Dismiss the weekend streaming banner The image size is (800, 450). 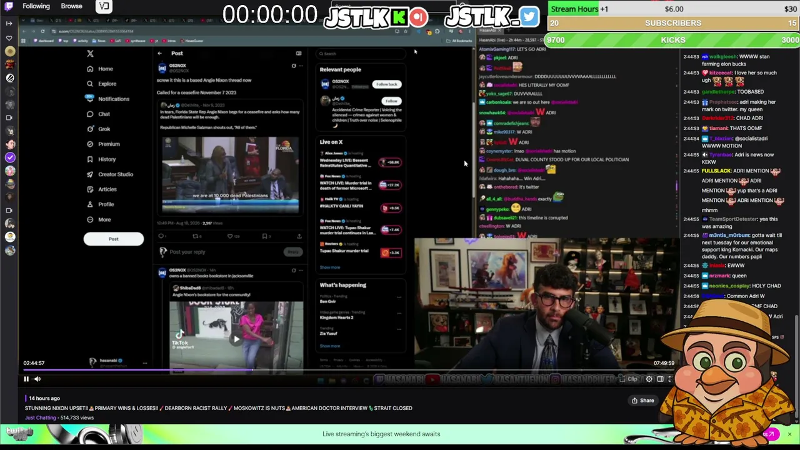coord(789,434)
